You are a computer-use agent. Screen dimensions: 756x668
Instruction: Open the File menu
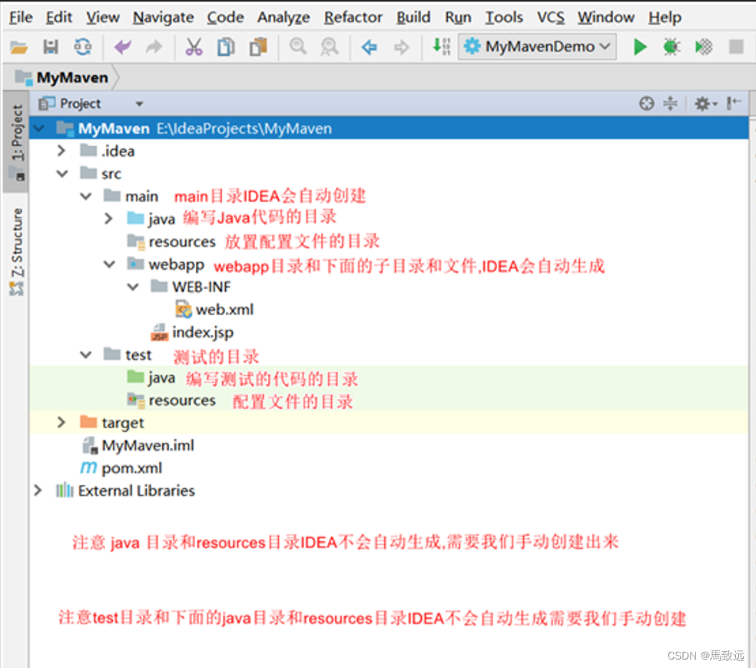tap(21, 18)
